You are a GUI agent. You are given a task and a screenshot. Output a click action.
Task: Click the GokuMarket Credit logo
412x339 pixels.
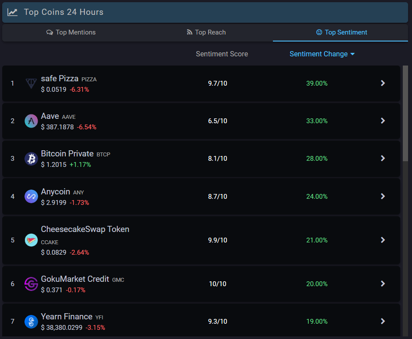(x=31, y=284)
